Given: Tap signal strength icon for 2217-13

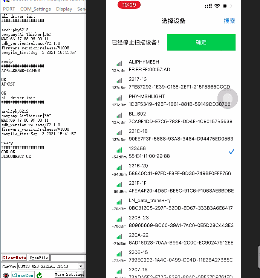Looking at the screenshot, I should (x=119, y=81).
